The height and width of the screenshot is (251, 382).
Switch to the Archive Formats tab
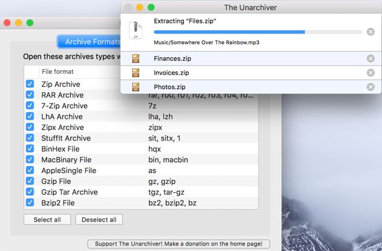pos(89,42)
